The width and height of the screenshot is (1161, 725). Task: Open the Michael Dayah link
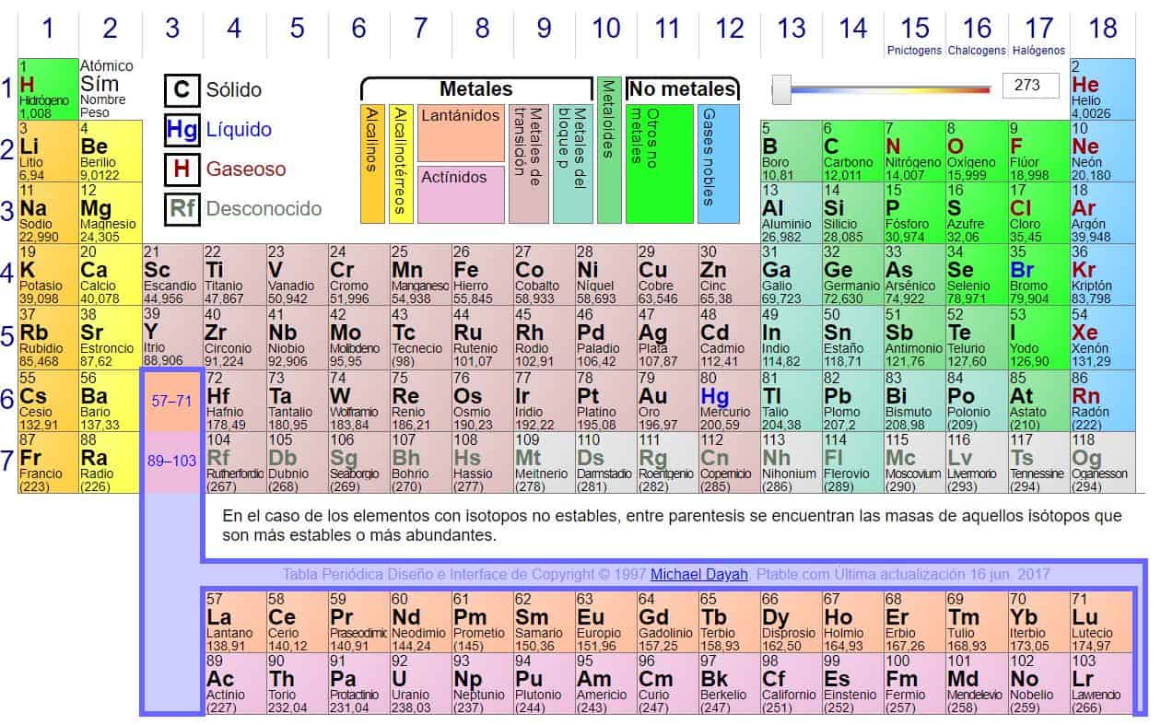tap(697, 574)
